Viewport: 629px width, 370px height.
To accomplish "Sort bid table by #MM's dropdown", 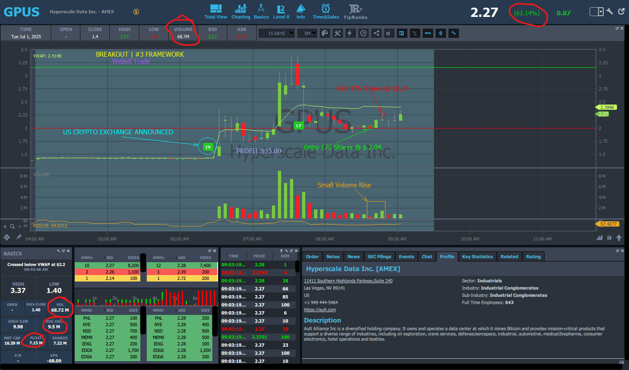I will tap(87, 257).
